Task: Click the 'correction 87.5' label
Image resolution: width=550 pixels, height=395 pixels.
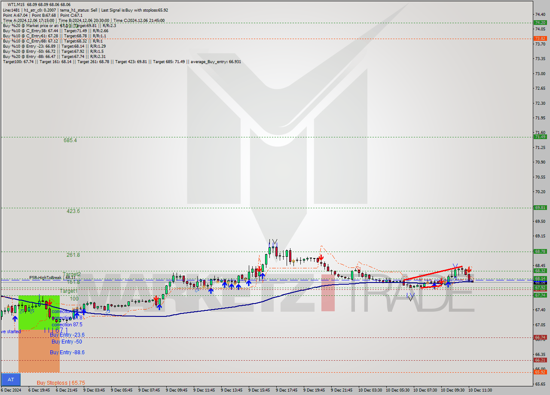Action: (67, 325)
